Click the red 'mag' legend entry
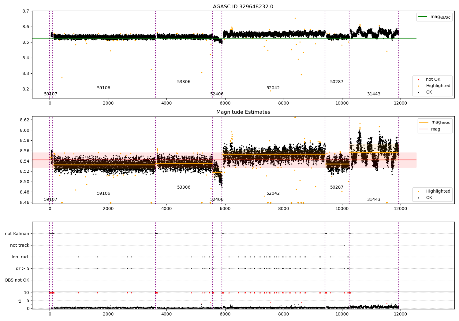This screenshot has height=321, width=459. (x=430, y=129)
